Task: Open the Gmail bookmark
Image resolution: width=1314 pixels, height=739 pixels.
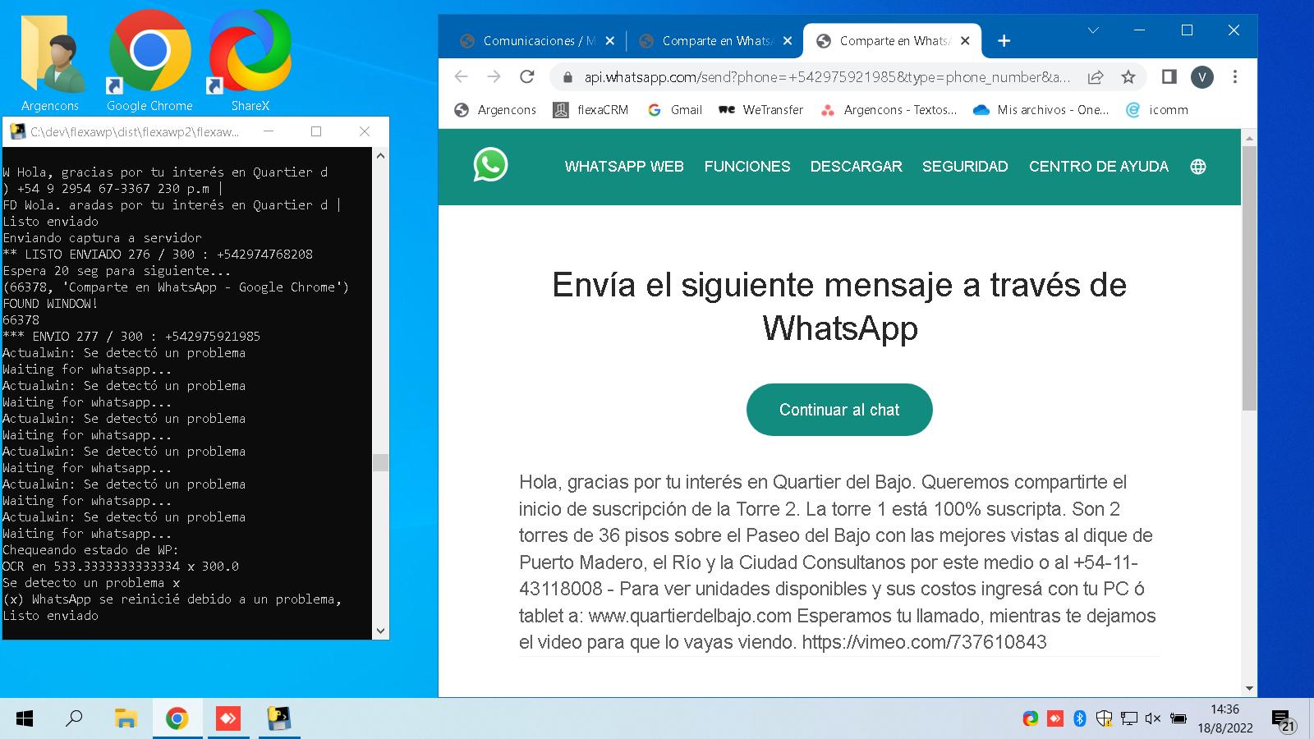Action: point(675,110)
